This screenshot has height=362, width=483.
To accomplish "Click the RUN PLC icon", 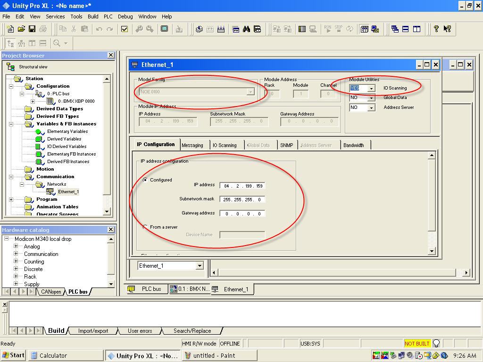I will (x=328, y=29).
